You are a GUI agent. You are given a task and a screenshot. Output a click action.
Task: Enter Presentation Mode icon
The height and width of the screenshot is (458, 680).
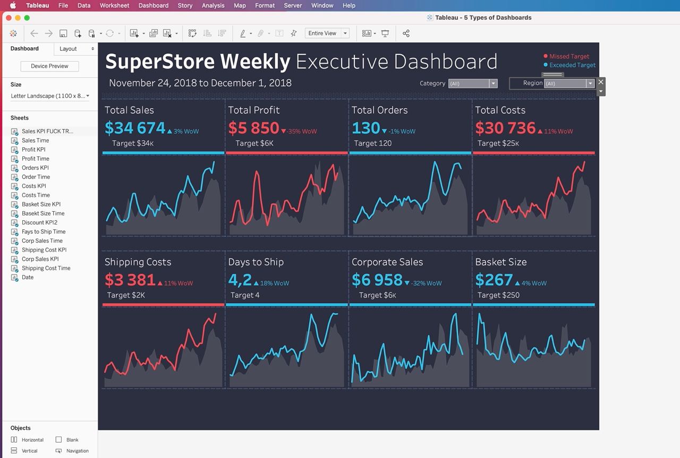click(385, 33)
